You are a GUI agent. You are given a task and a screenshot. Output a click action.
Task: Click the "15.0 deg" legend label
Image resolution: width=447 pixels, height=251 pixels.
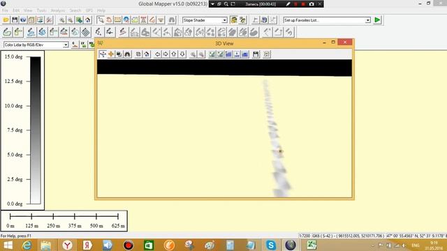[13, 56]
